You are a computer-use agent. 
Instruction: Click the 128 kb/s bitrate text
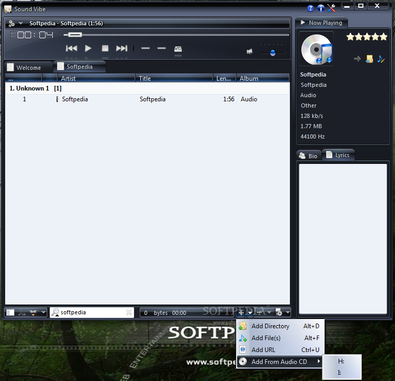(312, 116)
